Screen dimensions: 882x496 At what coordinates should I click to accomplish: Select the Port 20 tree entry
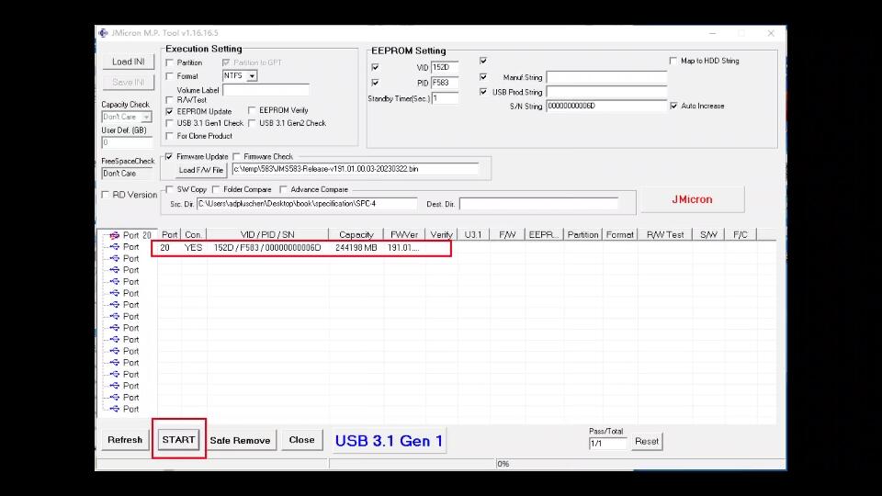pos(137,235)
